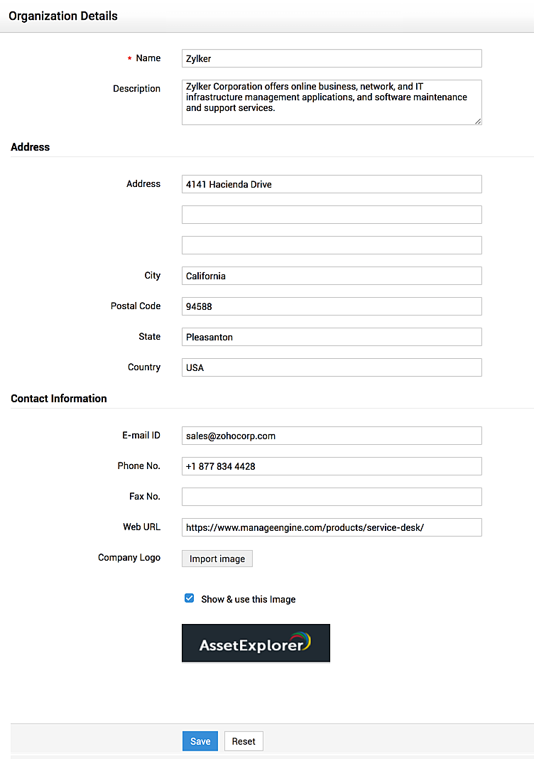Select the Web URL field
This screenshot has height=759, width=534.
(332, 527)
